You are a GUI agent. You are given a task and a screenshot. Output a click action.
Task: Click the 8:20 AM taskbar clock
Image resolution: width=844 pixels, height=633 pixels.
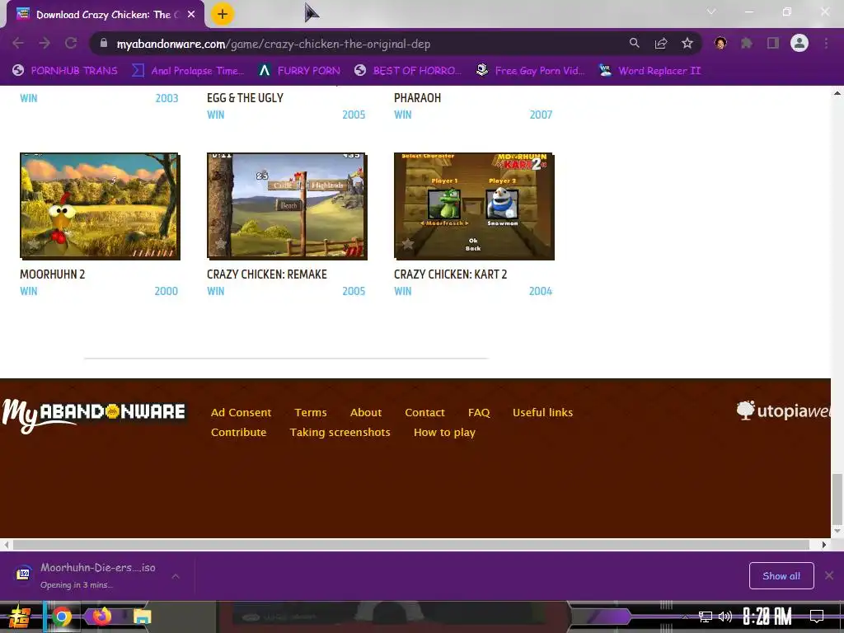767,617
